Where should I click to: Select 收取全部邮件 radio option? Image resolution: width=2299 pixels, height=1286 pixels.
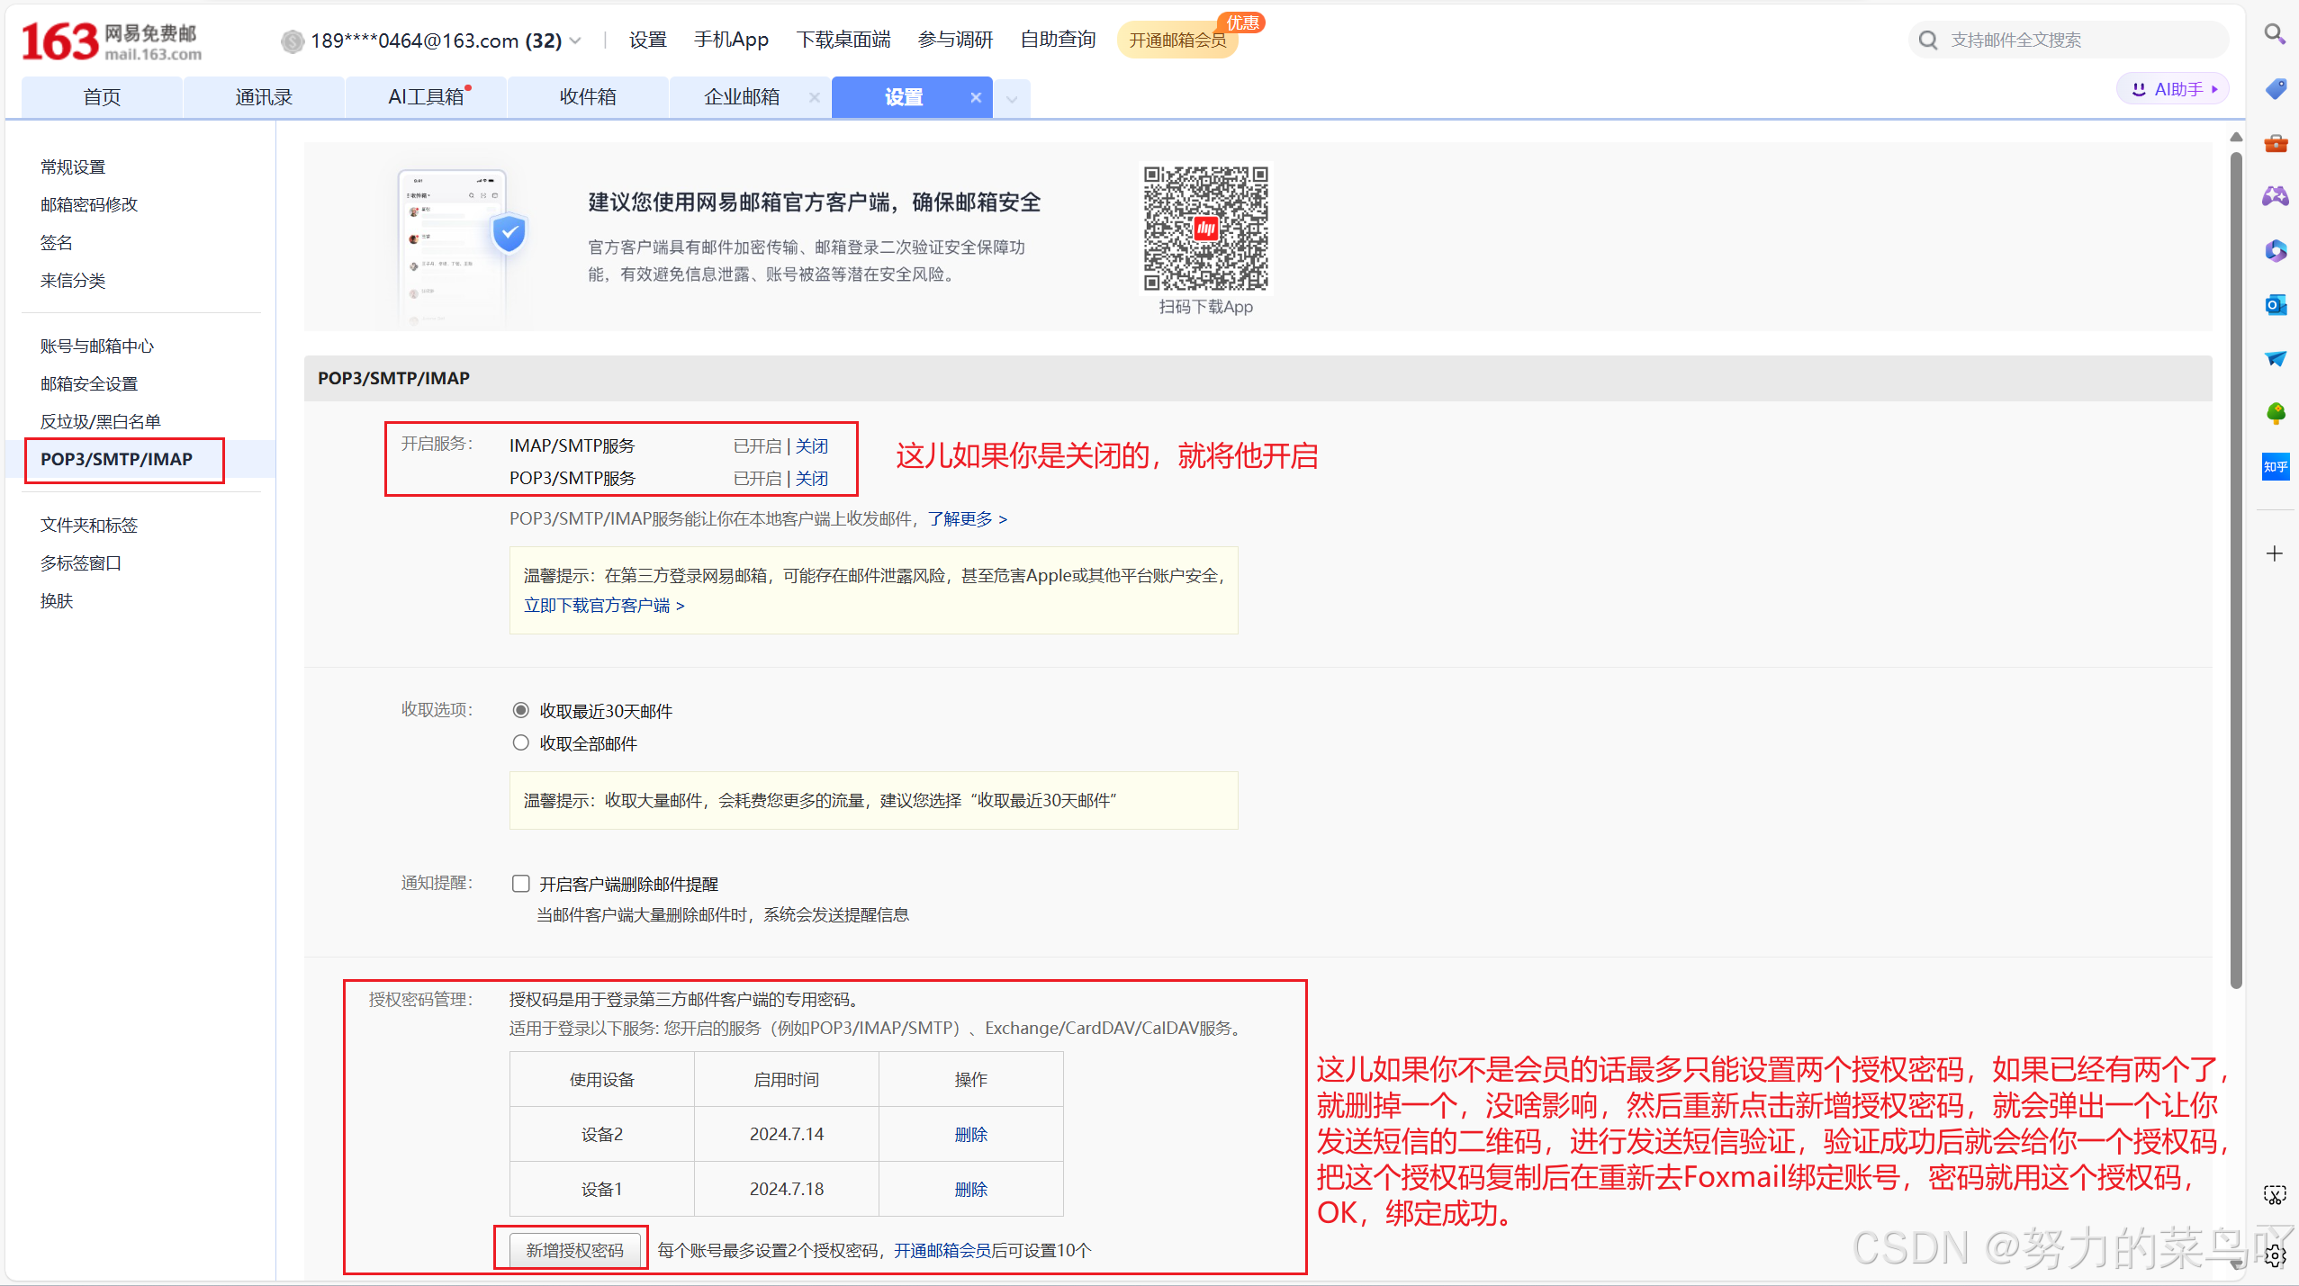click(x=520, y=743)
